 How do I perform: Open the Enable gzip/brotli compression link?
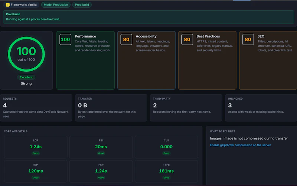240,145
